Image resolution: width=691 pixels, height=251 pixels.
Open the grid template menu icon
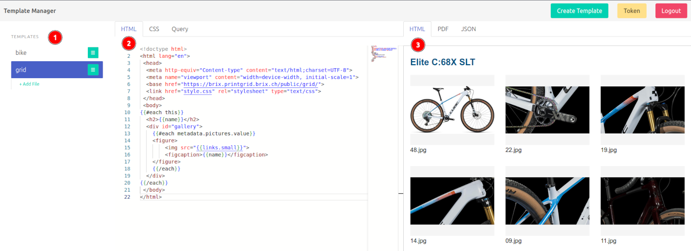coord(93,70)
